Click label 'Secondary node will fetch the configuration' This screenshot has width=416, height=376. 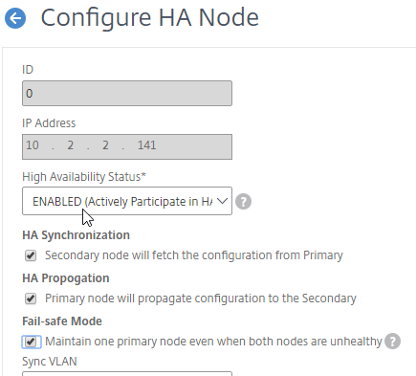point(194,255)
